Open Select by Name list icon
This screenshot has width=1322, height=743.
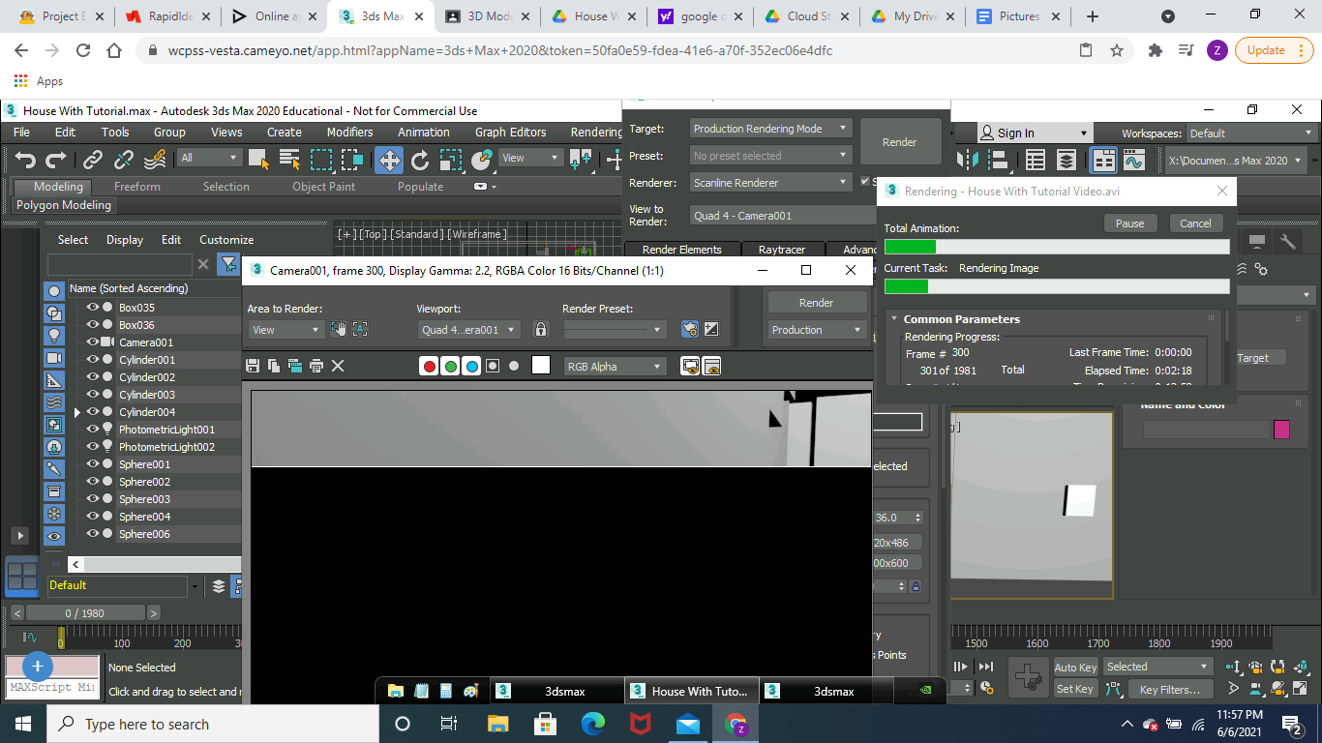pos(290,160)
